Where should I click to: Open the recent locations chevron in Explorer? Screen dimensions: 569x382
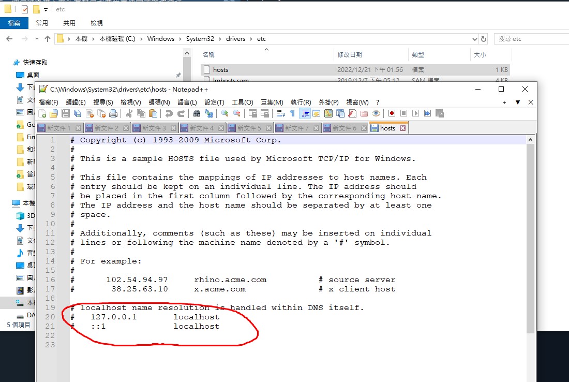tap(36, 39)
